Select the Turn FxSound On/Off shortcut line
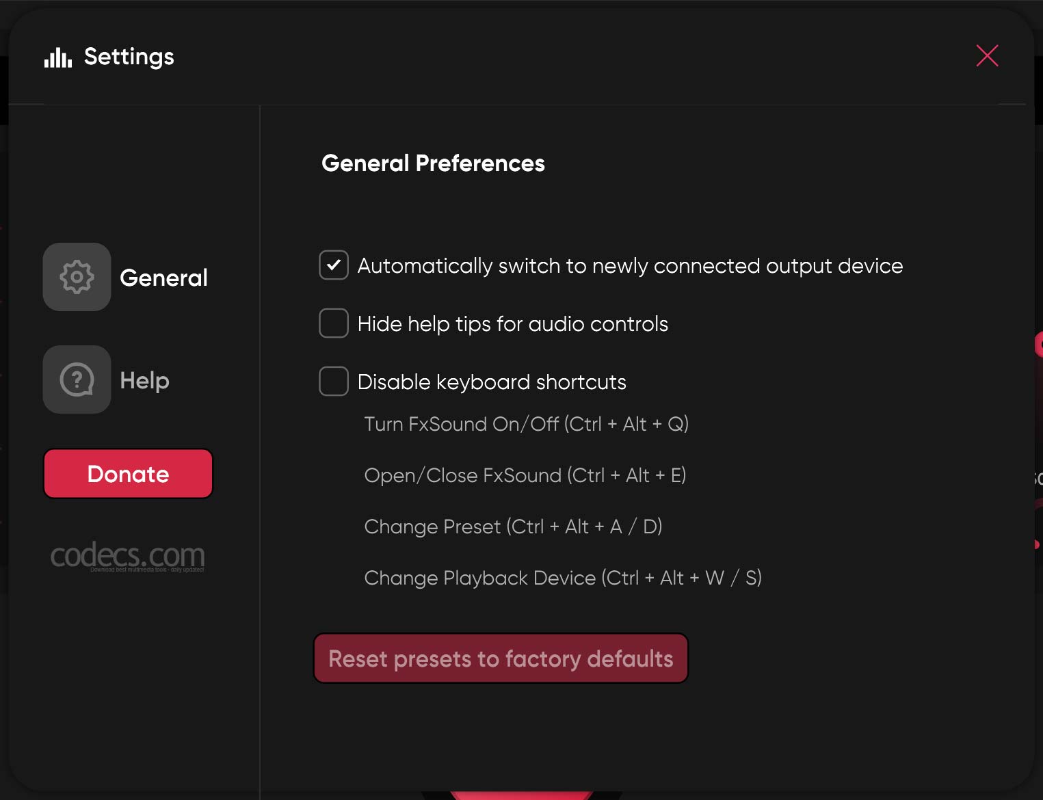The image size is (1043, 800). pos(526,424)
